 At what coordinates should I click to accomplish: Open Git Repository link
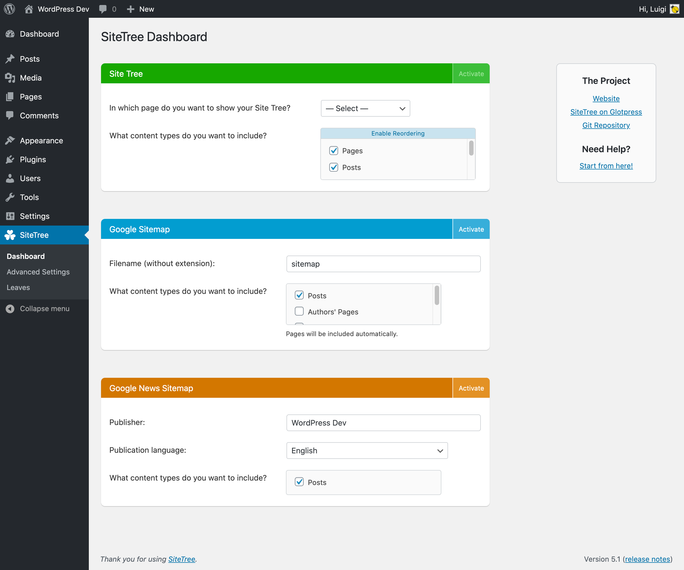click(606, 125)
